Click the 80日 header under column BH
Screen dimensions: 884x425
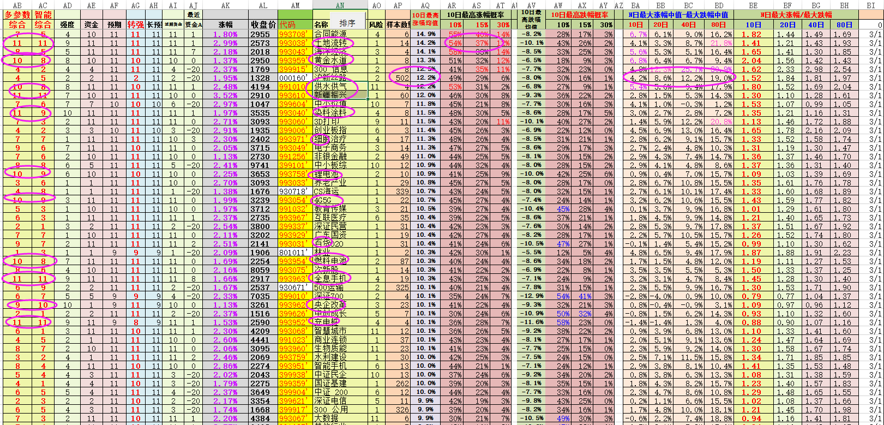[844, 25]
